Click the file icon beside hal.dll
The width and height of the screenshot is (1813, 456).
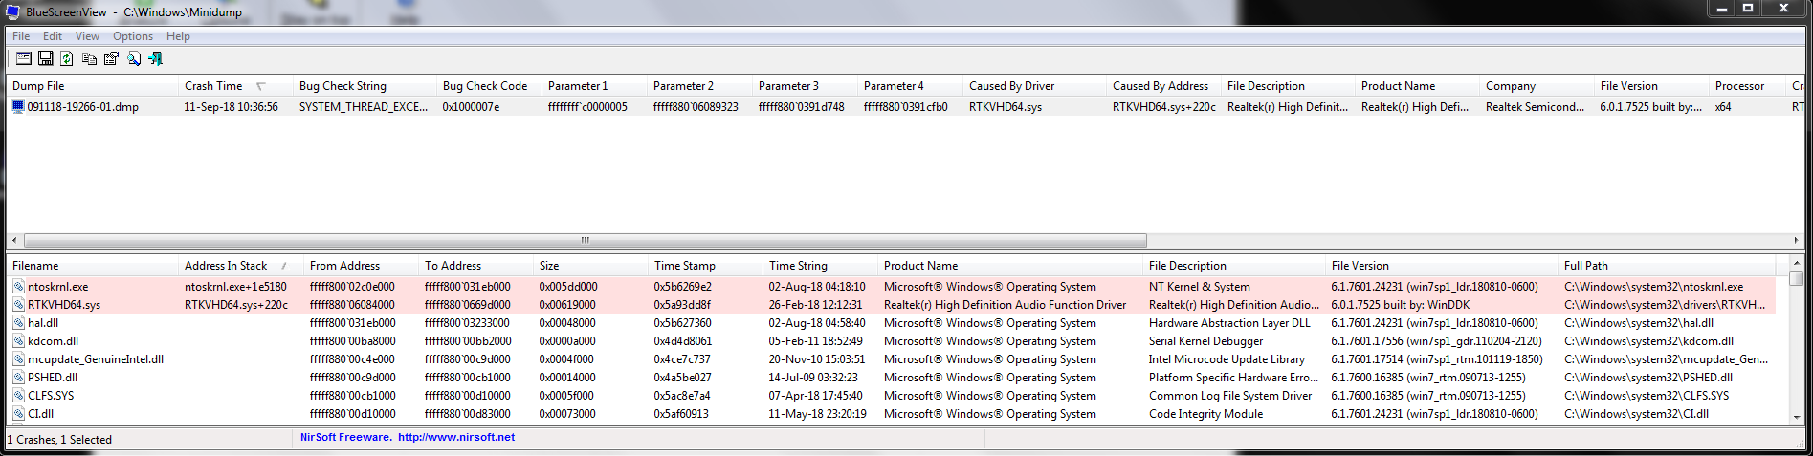pyautogui.click(x=18, y=323)
